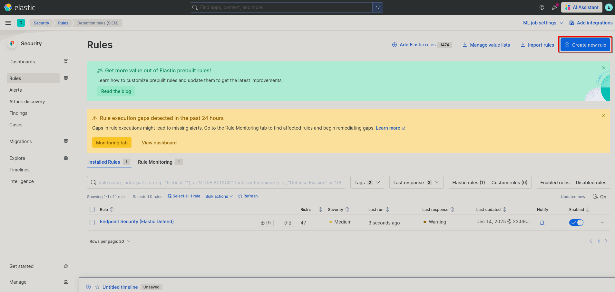
Task: Open the ML job settings dropdown
Action: point(543,23)
